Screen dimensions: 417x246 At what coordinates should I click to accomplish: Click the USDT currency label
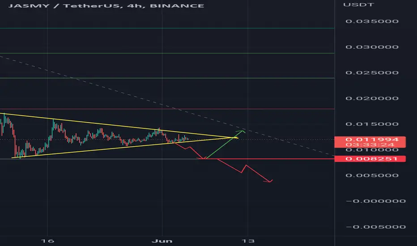(358, 4)
